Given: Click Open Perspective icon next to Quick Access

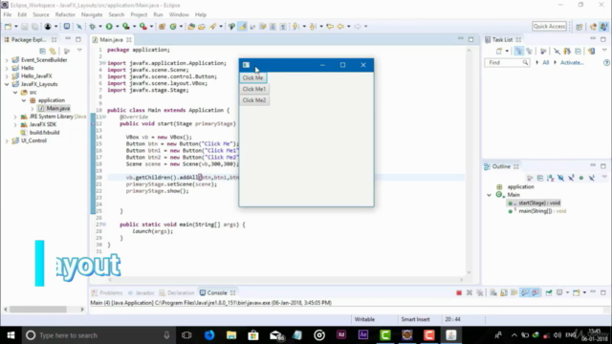Looking at the screenshot, I should pos(579,26).
